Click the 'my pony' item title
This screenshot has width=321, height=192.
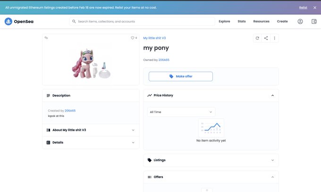click(x=156, y=48)
